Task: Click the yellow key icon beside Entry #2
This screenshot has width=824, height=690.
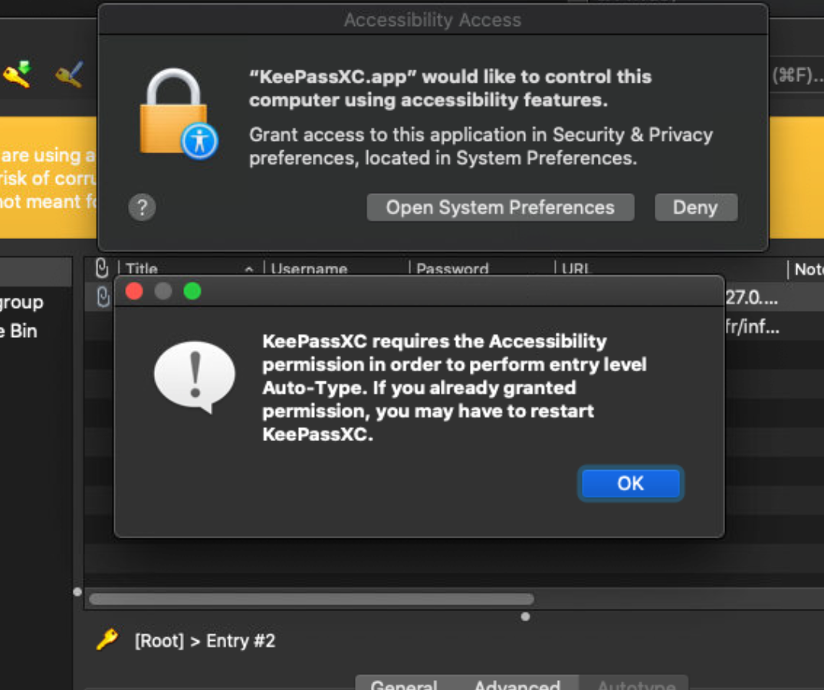Action: (107, 639)
